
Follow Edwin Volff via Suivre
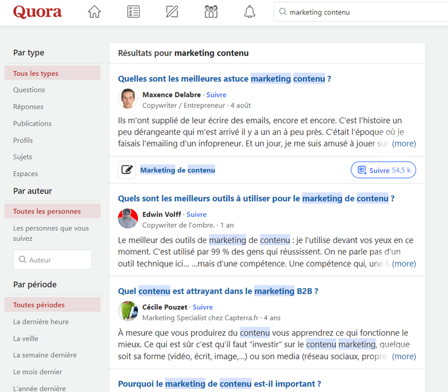(197, 215)
